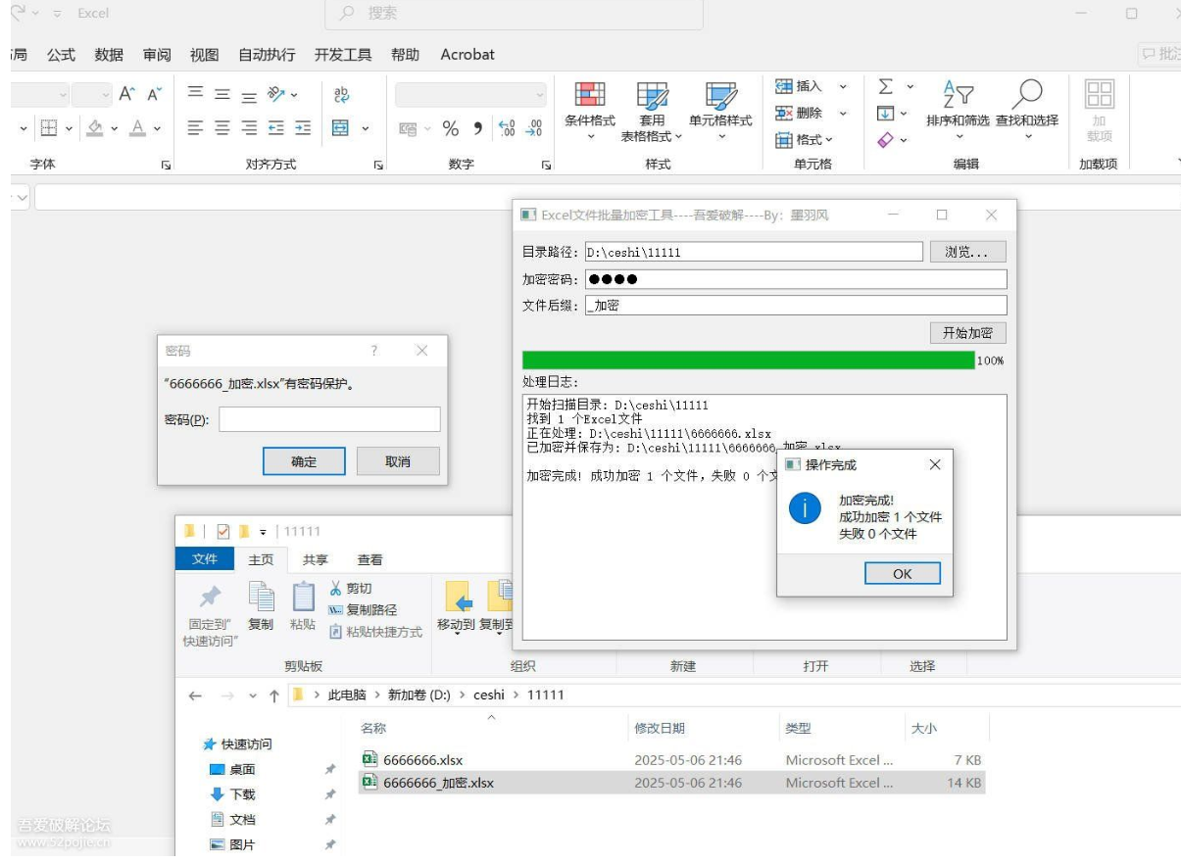Expand the Font Color dropdown arrow

coord(159,128)
